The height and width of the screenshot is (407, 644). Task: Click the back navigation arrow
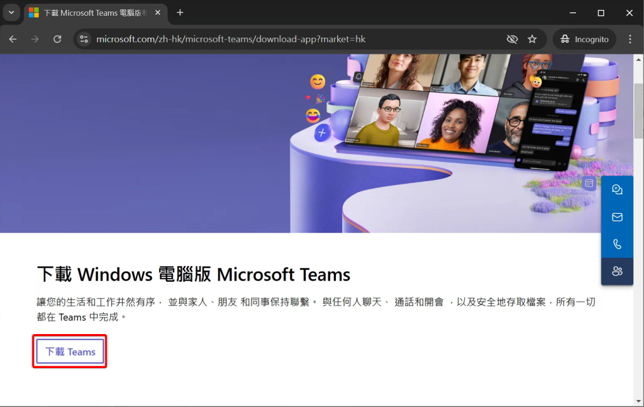13,39
